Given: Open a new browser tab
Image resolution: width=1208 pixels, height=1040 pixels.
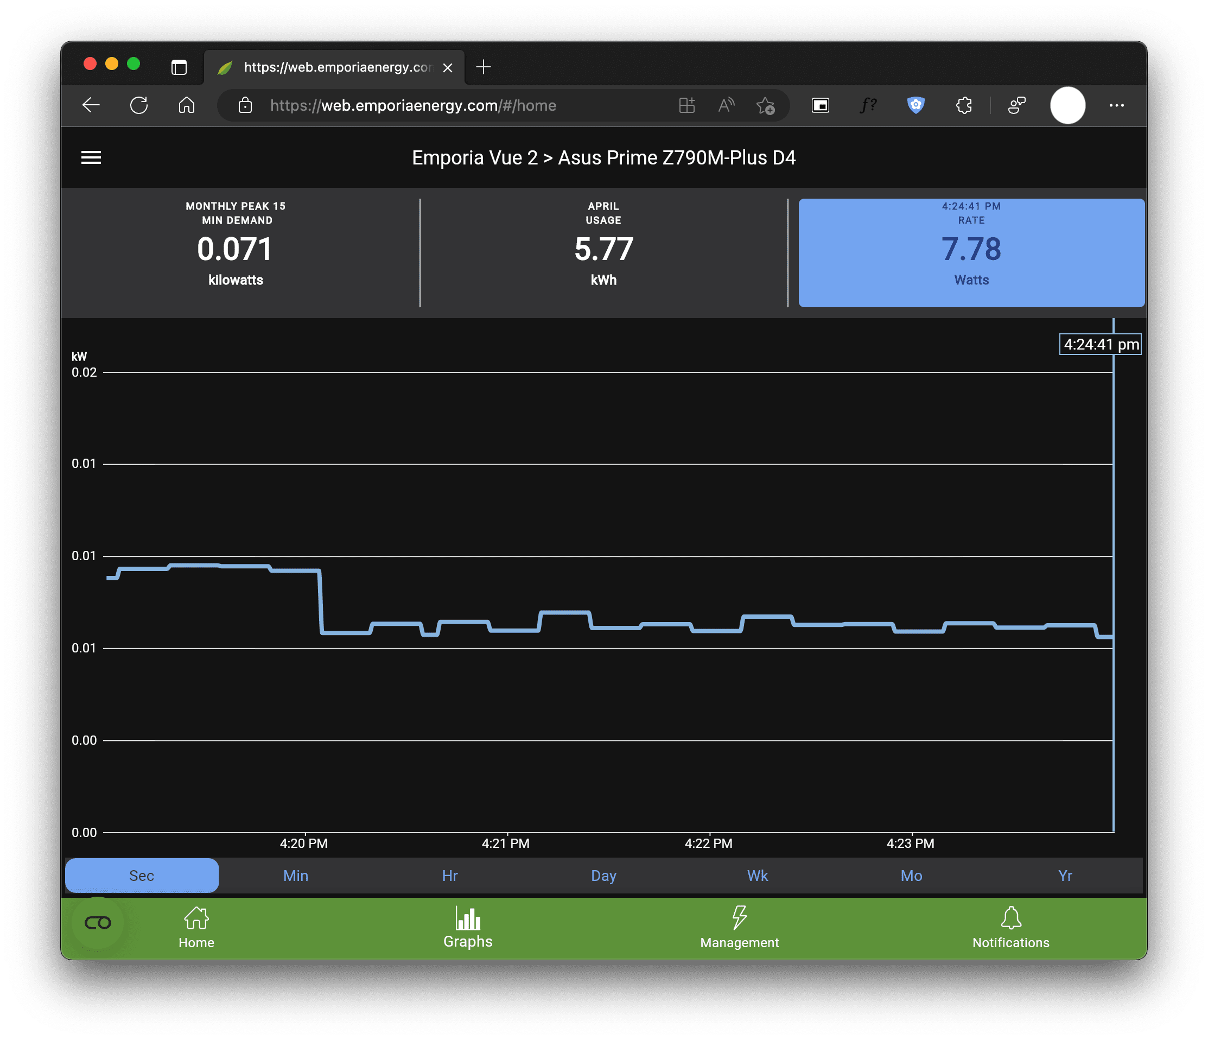Looking at the screenshot, I should [484, 67].
